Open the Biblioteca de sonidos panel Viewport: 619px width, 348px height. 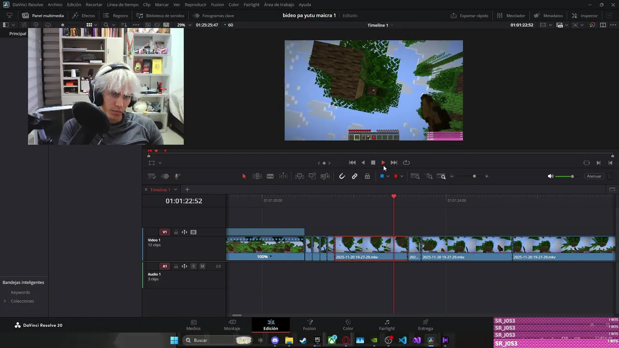pos(160,15)
